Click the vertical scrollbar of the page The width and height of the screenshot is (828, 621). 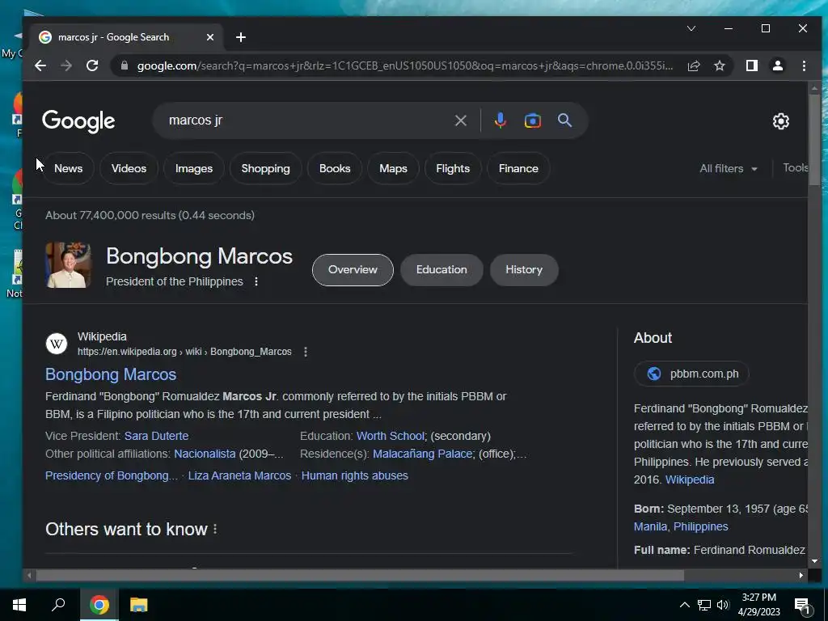(x=814, y=139)
